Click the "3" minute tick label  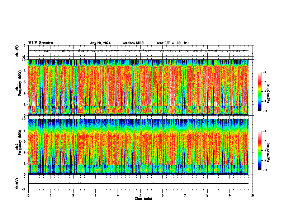click(95, 195)
